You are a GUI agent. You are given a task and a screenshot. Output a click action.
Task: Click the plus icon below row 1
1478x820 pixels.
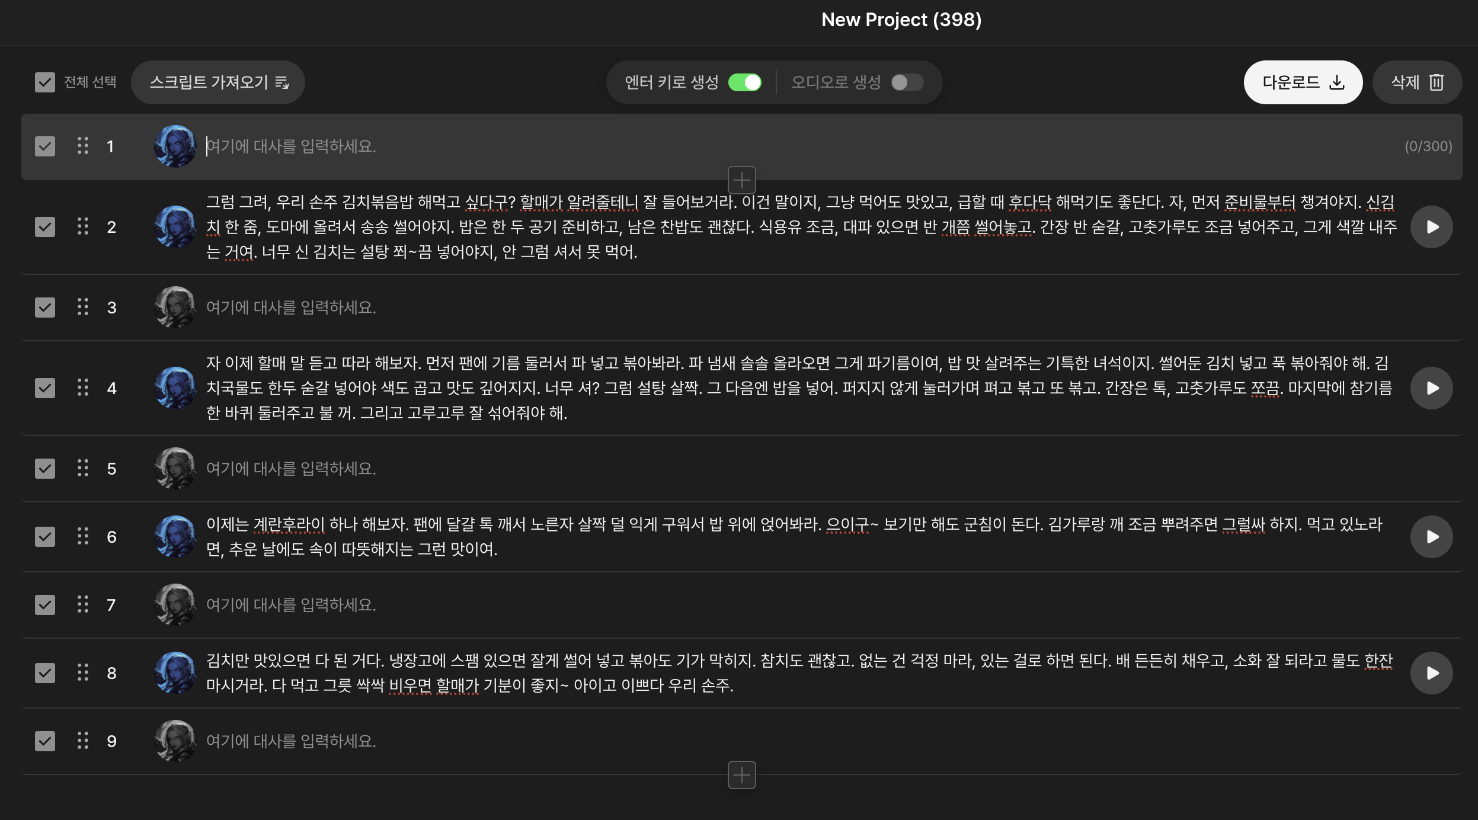pos(742,180)
